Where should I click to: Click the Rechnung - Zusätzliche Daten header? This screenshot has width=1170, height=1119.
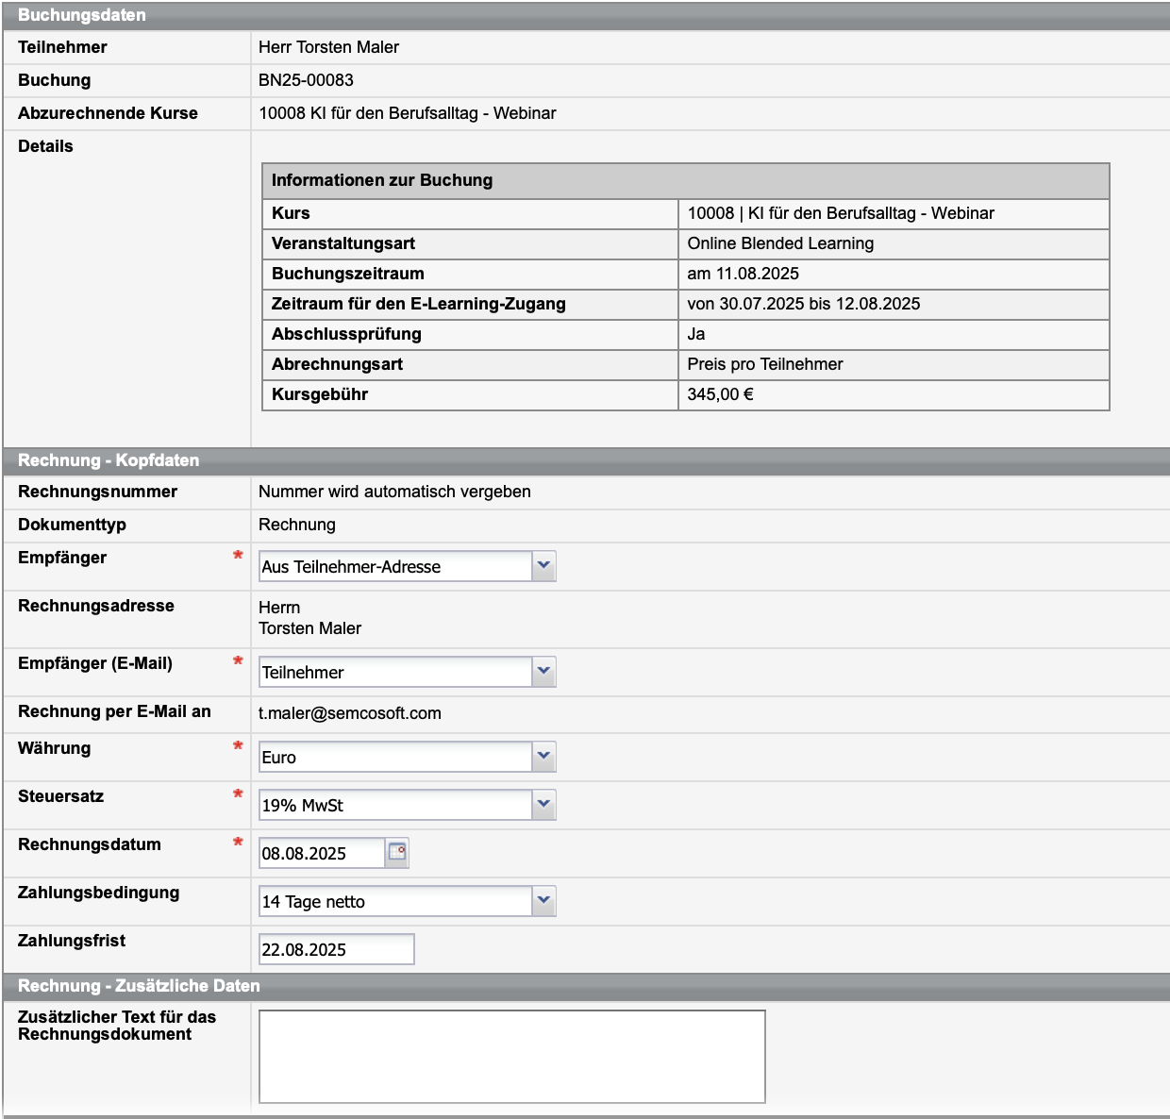[139, 986]
